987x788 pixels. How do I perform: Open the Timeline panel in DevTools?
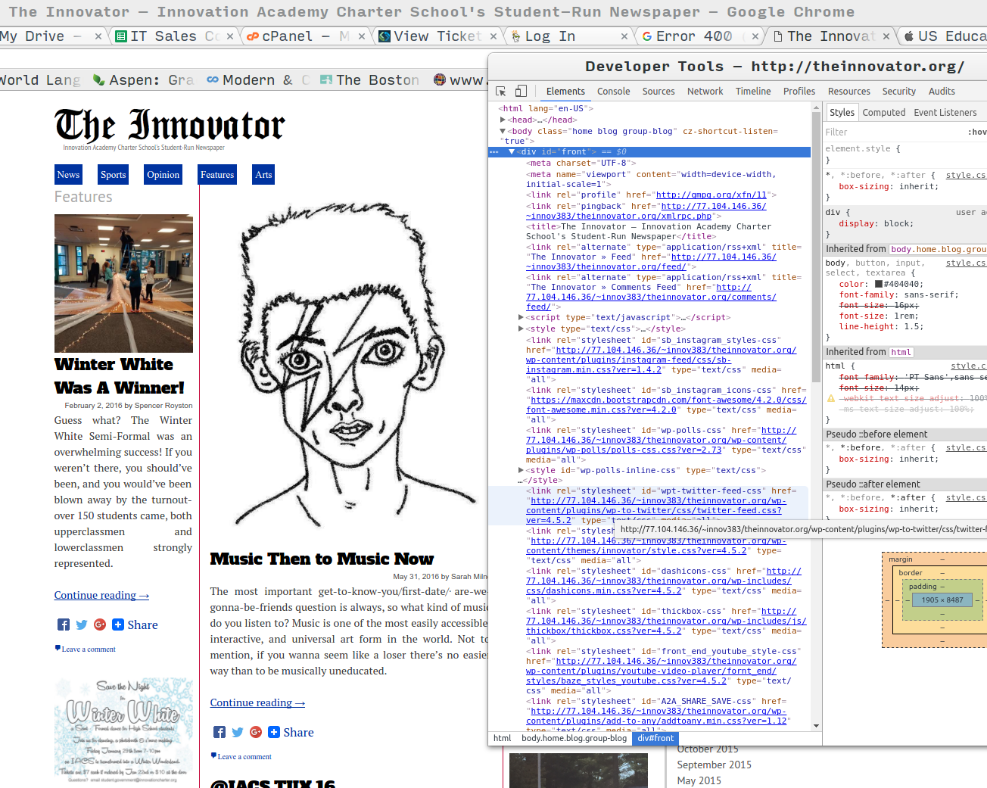click(x=753, y=91)
